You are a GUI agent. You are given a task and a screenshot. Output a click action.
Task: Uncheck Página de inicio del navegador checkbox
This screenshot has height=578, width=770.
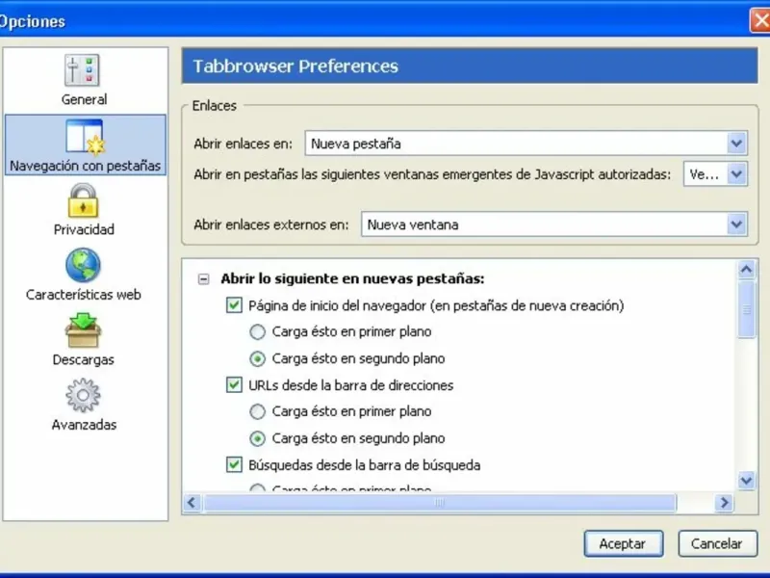coord(234,305)
